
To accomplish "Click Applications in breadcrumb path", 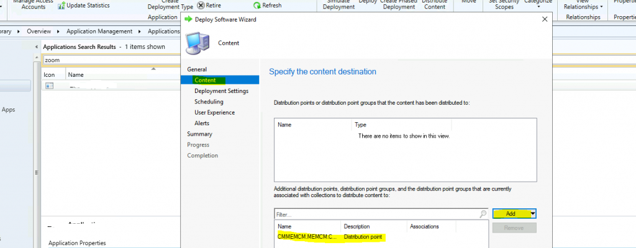I will coord(163,31).
